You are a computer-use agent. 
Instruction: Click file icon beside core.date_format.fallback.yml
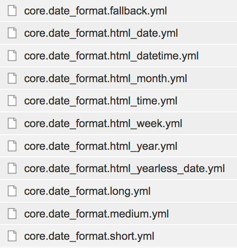[x=13, y=11]
